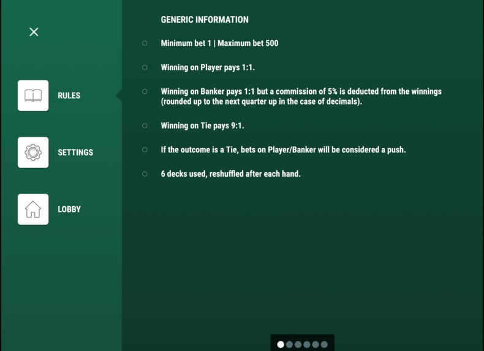Select the RULES menu label
The image size is (484, 351).
coord(69,96)
